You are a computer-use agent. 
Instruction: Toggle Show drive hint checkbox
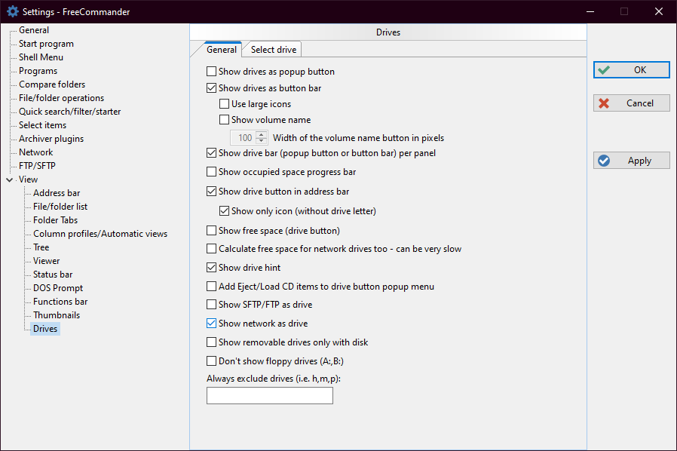point(212,268)
